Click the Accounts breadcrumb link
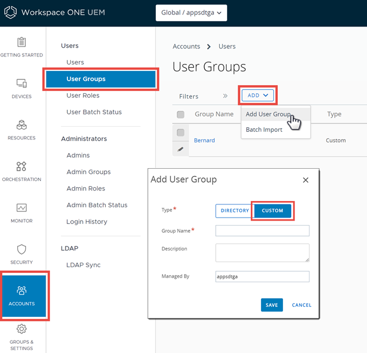 click(x=186, y=47)
